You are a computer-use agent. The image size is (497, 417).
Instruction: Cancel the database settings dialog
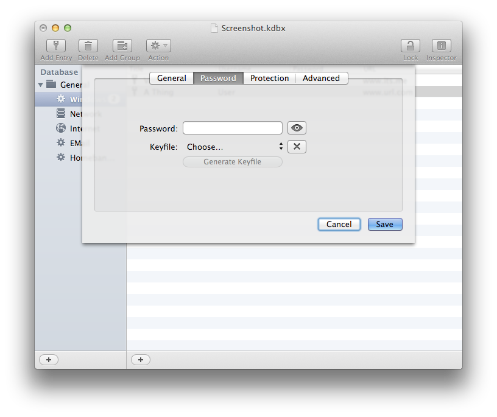click(x=339, y=224)
